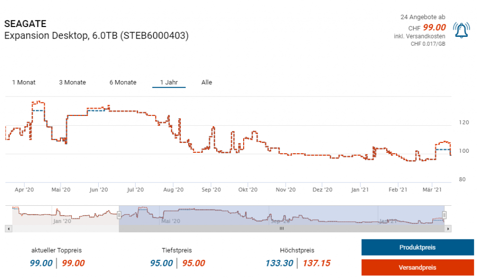This screenshot has width=477, height=278.
Task: Click the '24 Angebote ab' text
Action: click(x=422, y=17)
